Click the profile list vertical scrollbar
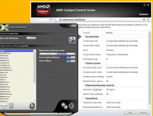 point(35,68)
